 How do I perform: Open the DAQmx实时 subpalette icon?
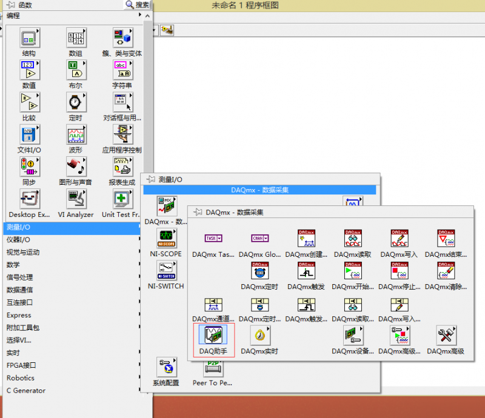pyautogui.click(x=260, y=335)
